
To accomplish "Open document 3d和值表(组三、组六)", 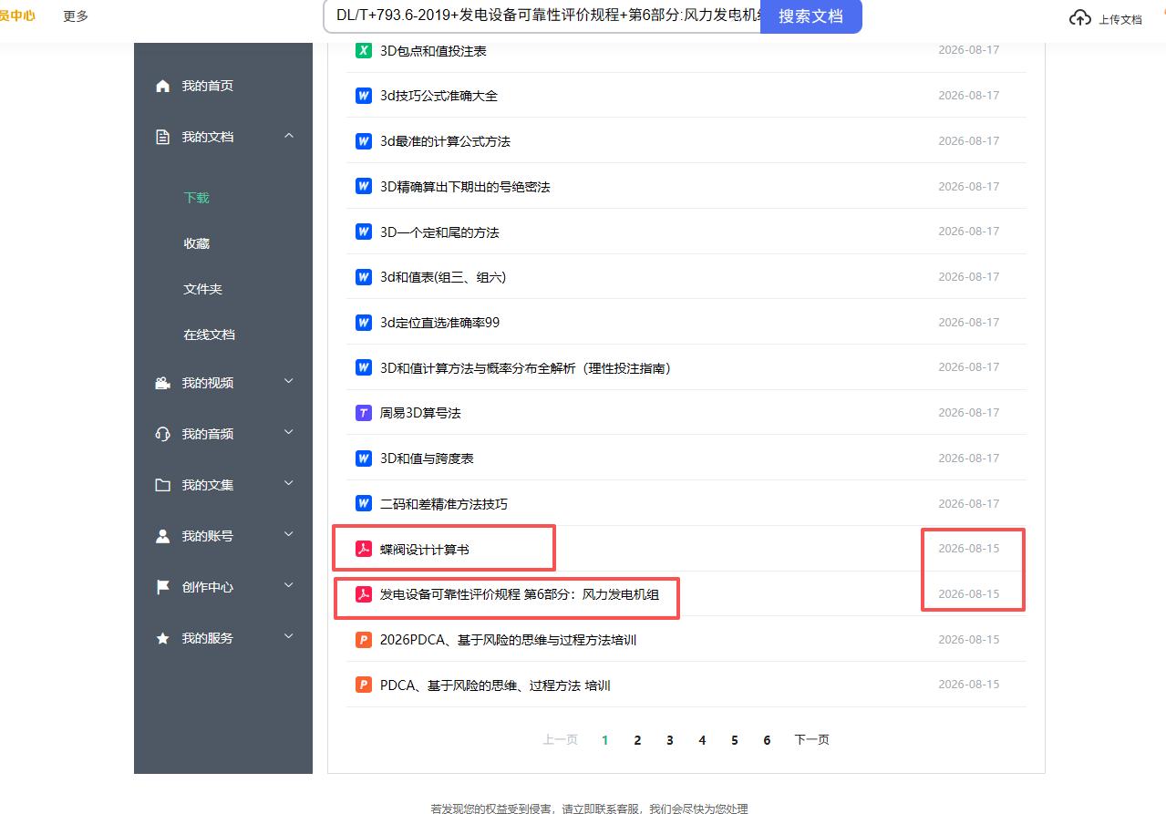I will coord(443,277).
